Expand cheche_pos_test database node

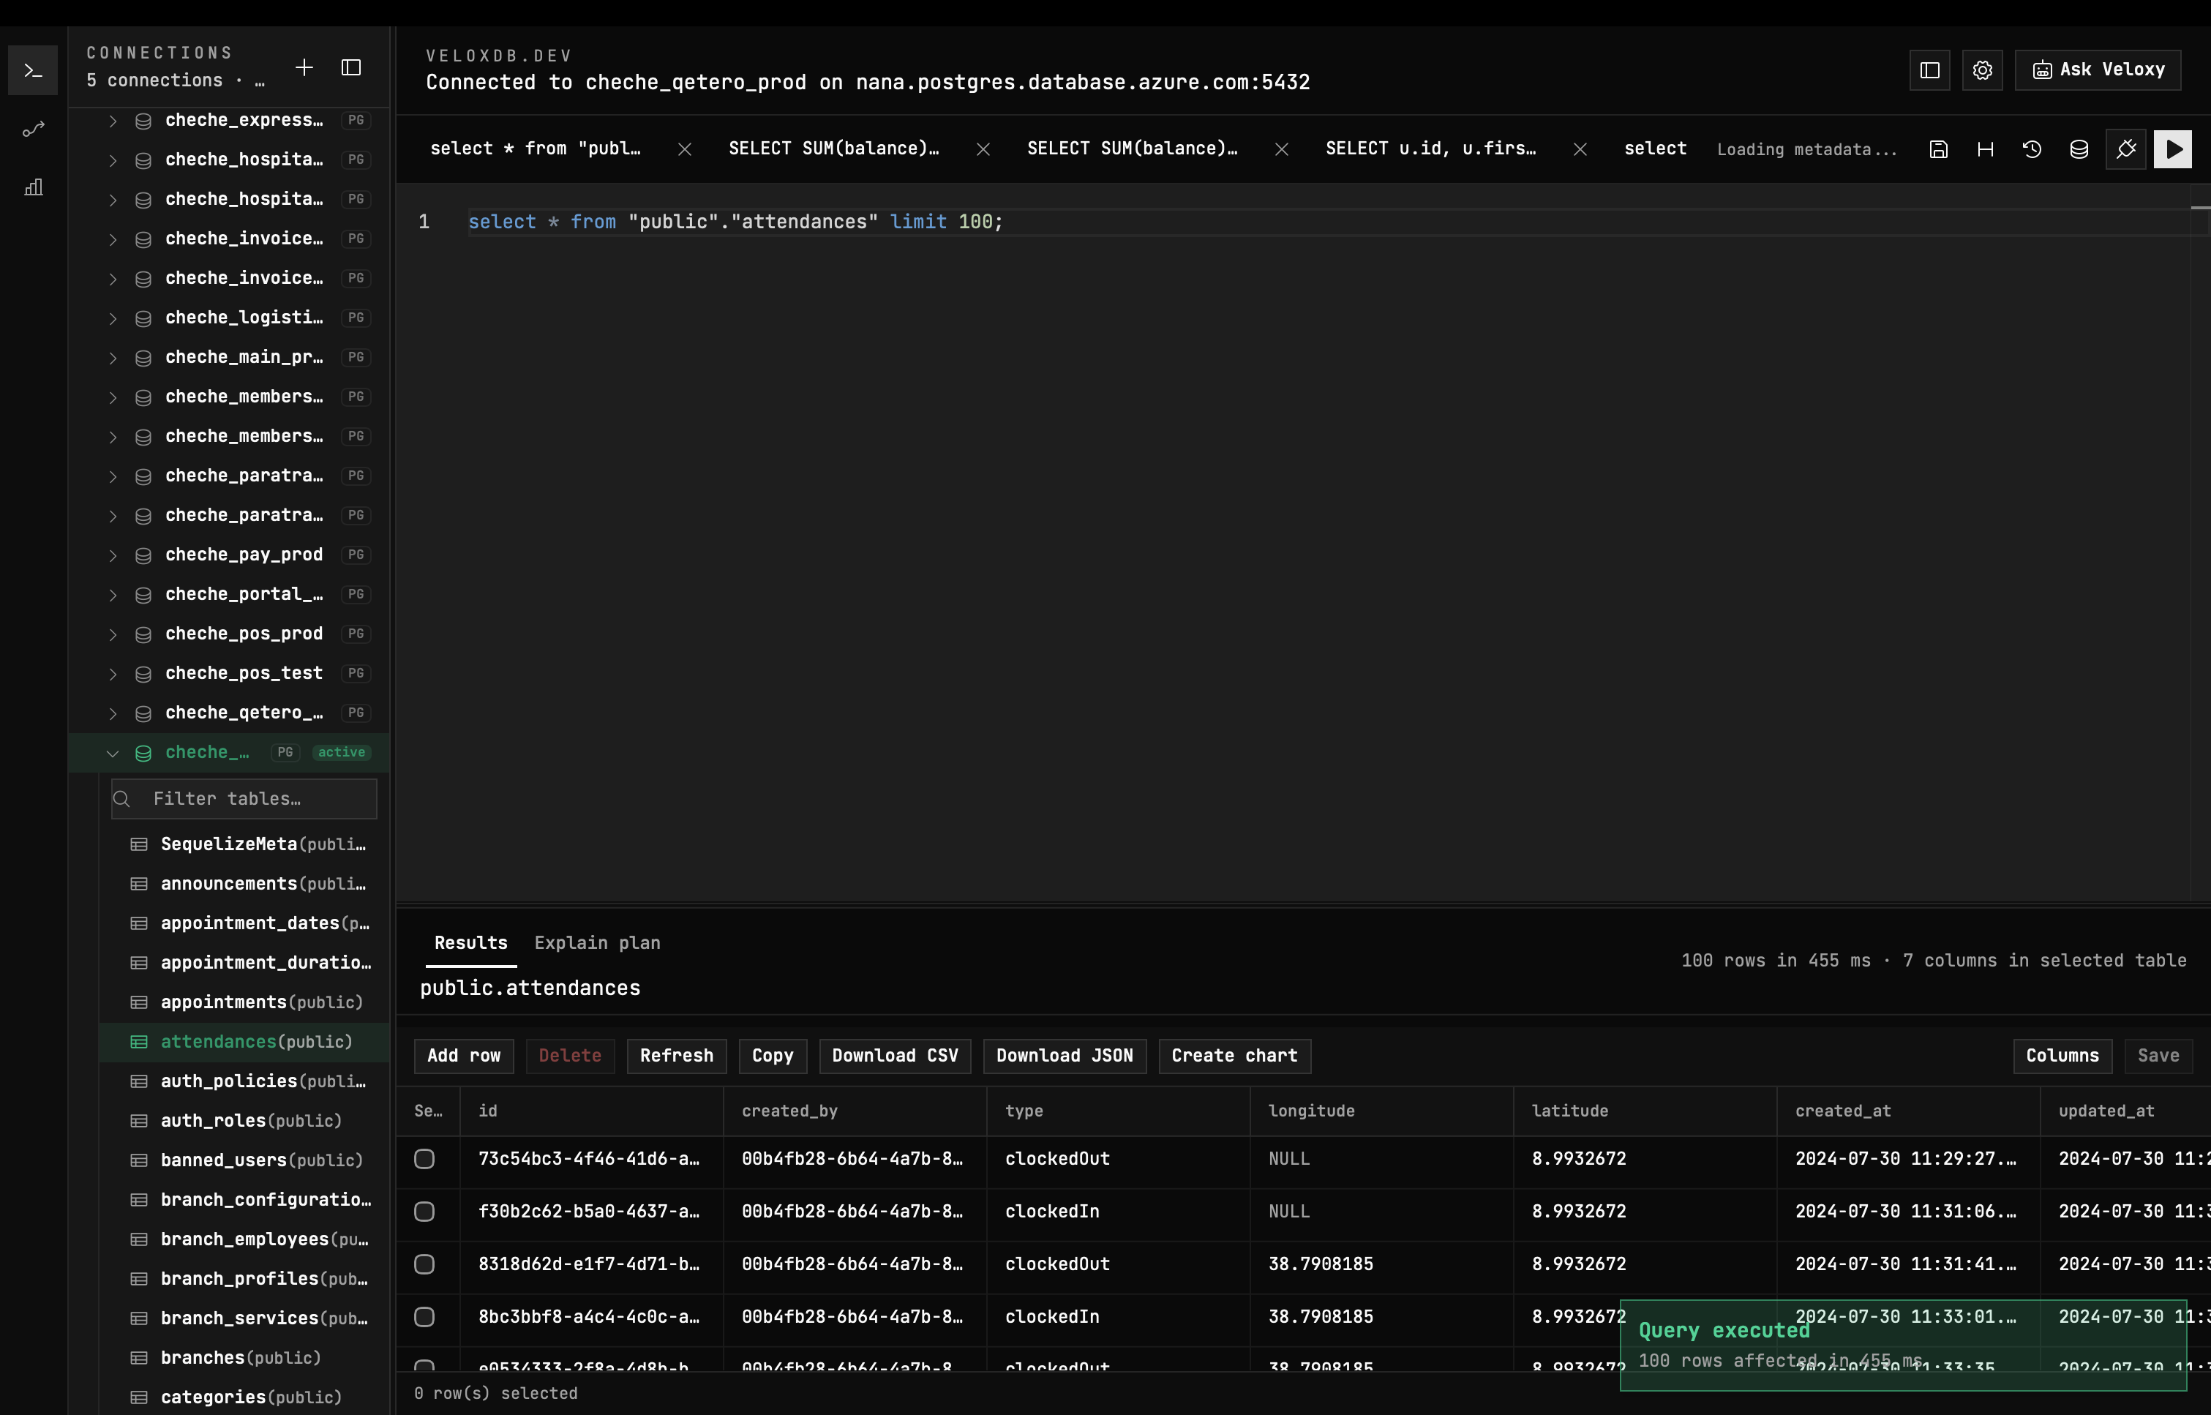(112, 674)
